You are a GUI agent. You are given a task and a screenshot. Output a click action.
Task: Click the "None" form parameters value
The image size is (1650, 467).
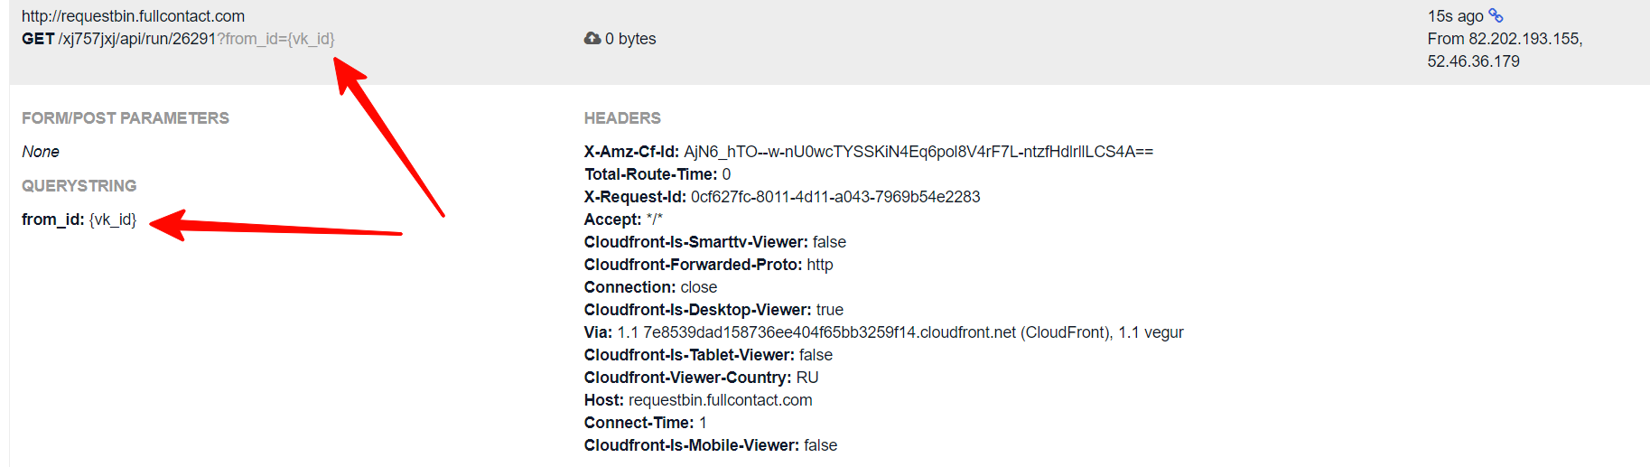click(x=41, y=152)
